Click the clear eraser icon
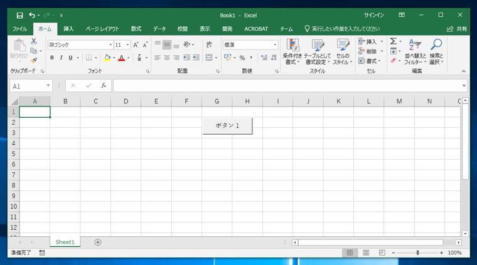477x265 pixels. coord(394,61)
